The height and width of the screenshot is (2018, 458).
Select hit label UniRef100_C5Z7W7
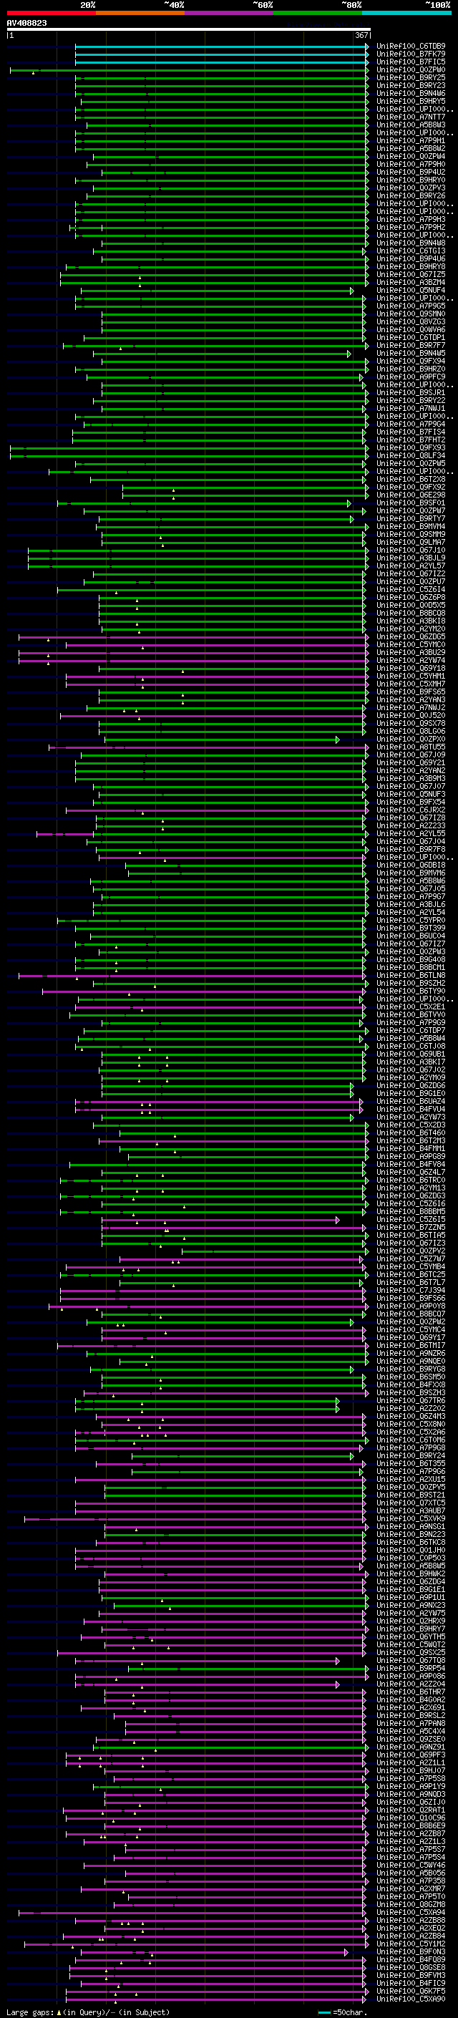tap(411, 1259)
